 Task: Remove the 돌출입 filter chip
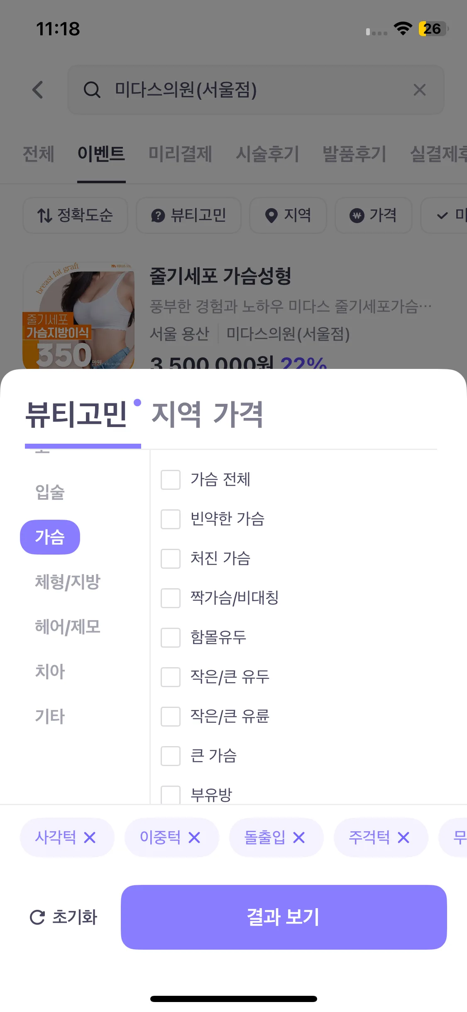point(299,838)
